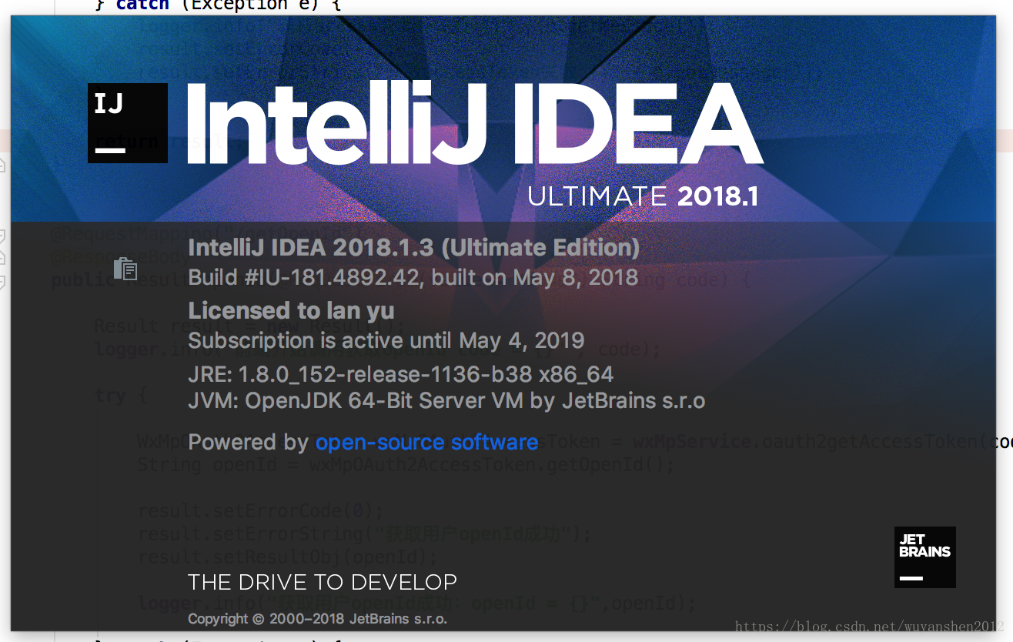
Task: Click 'Subscription is active until May 4, 2019'
Action: click(x=386, y=340)
